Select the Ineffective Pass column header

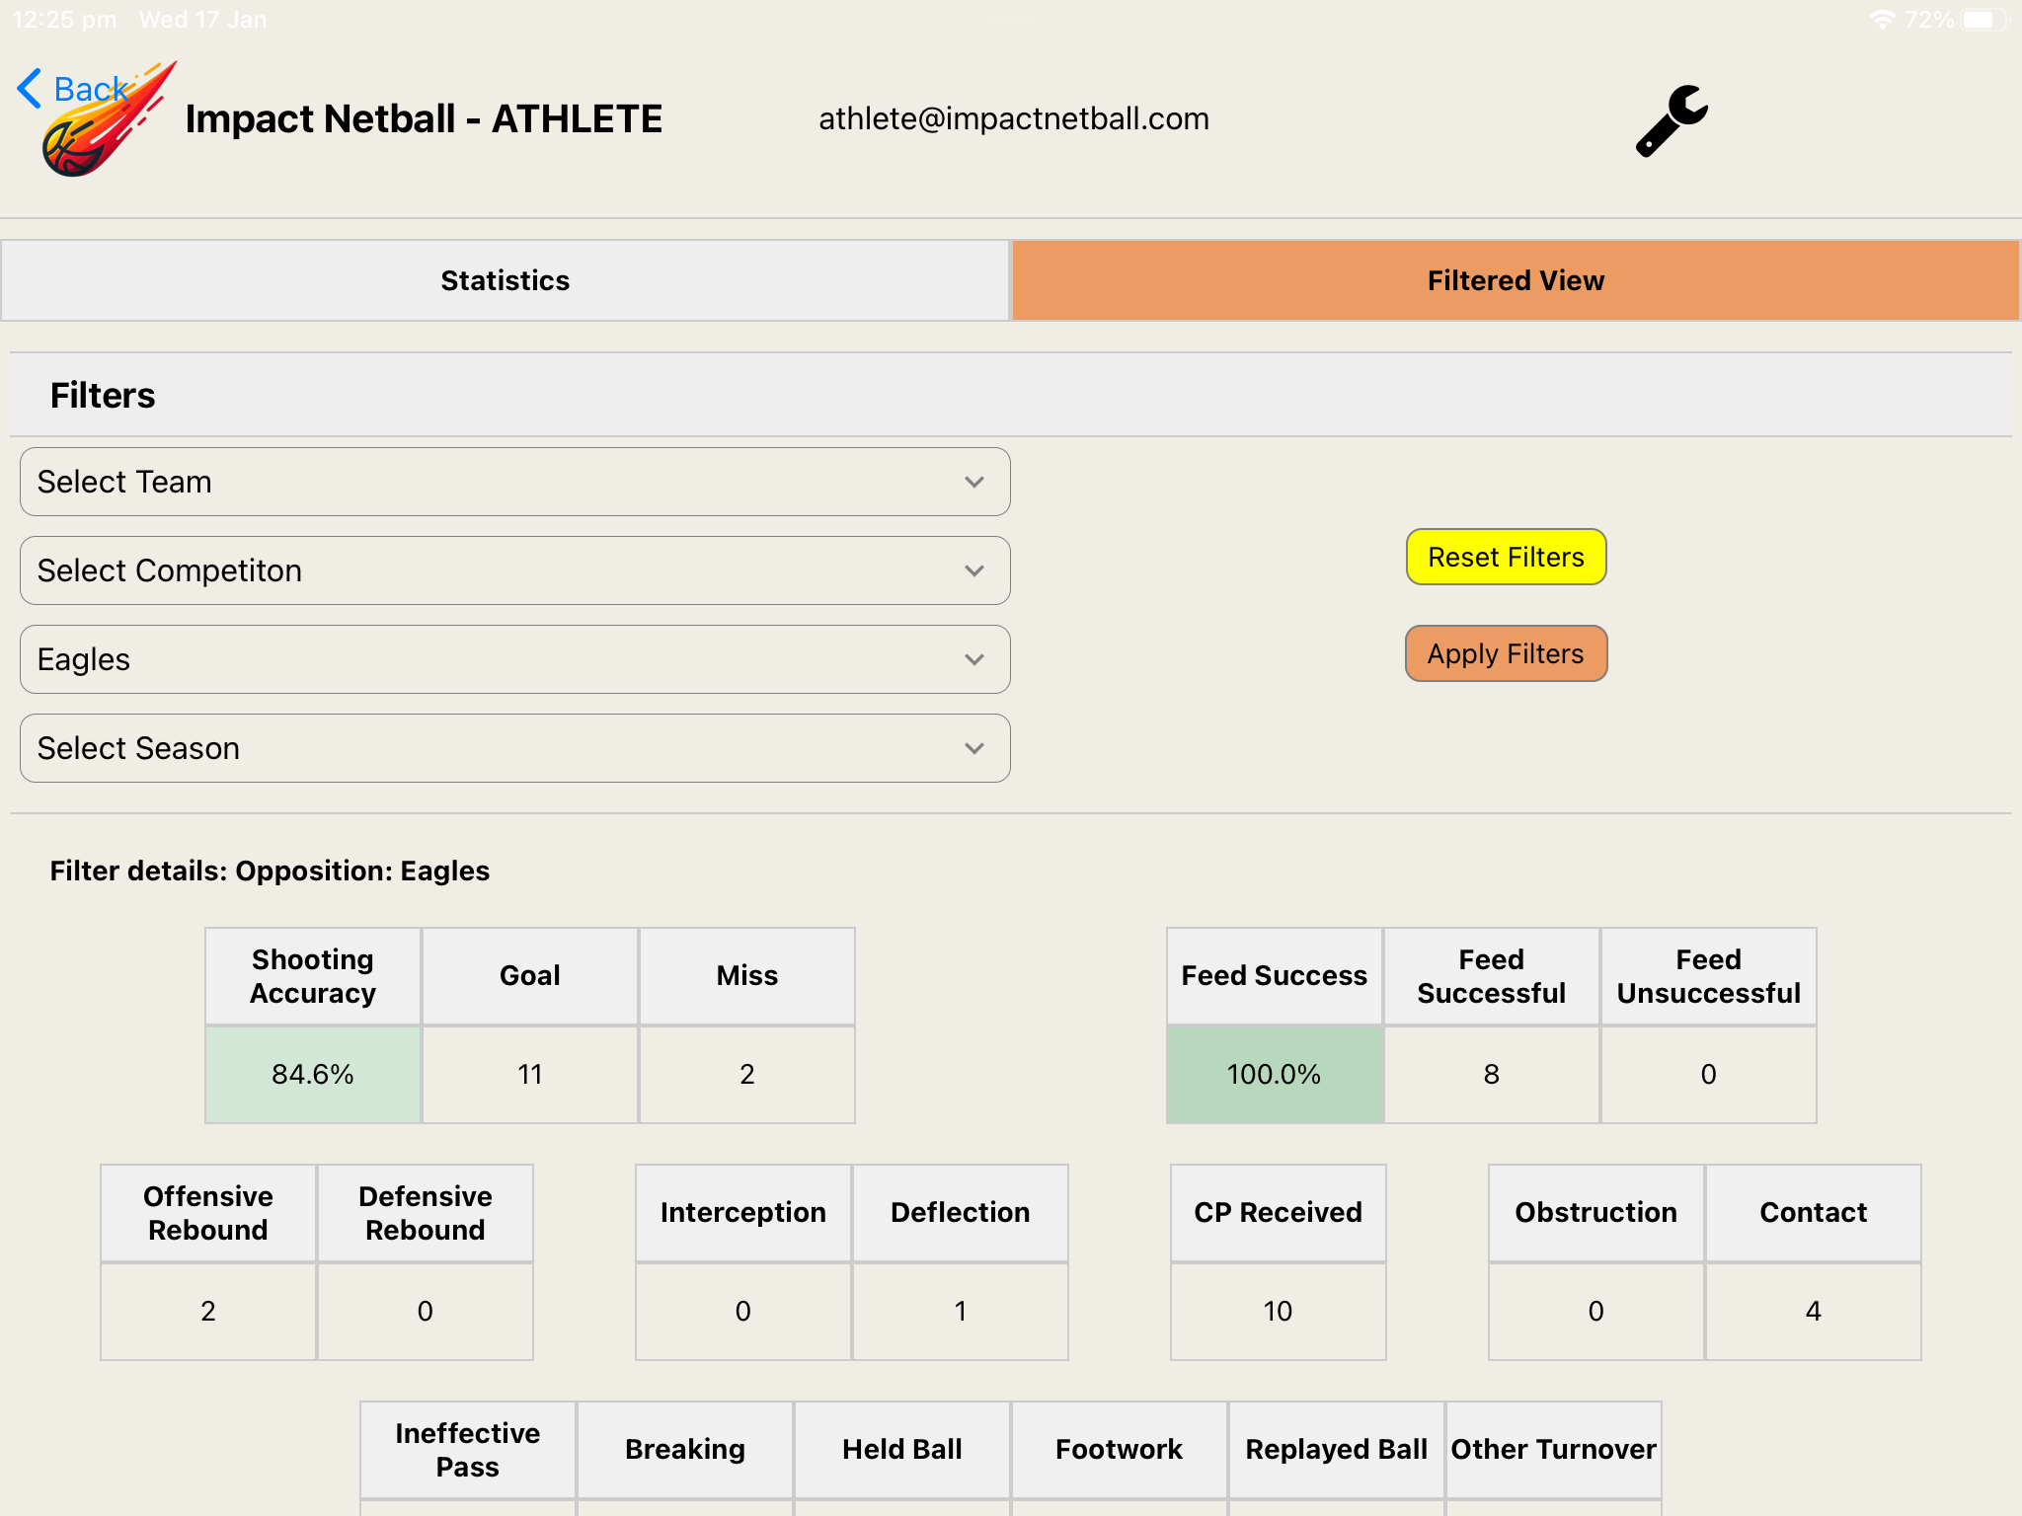(x=467, y=1449)
